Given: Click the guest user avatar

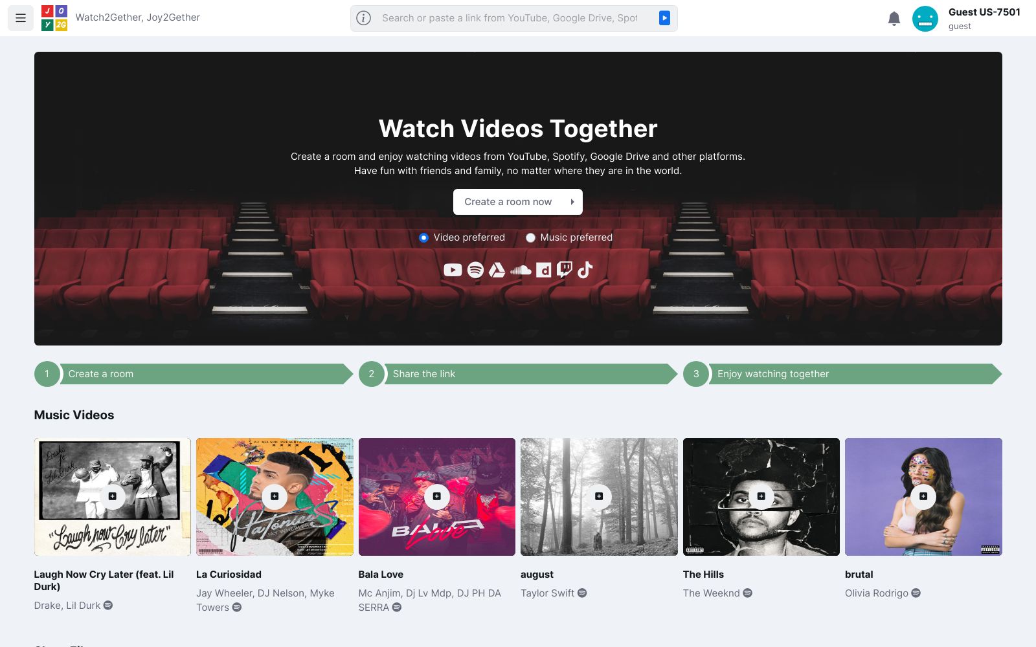Looking at the screenshot, I should (x=925, y=19).
